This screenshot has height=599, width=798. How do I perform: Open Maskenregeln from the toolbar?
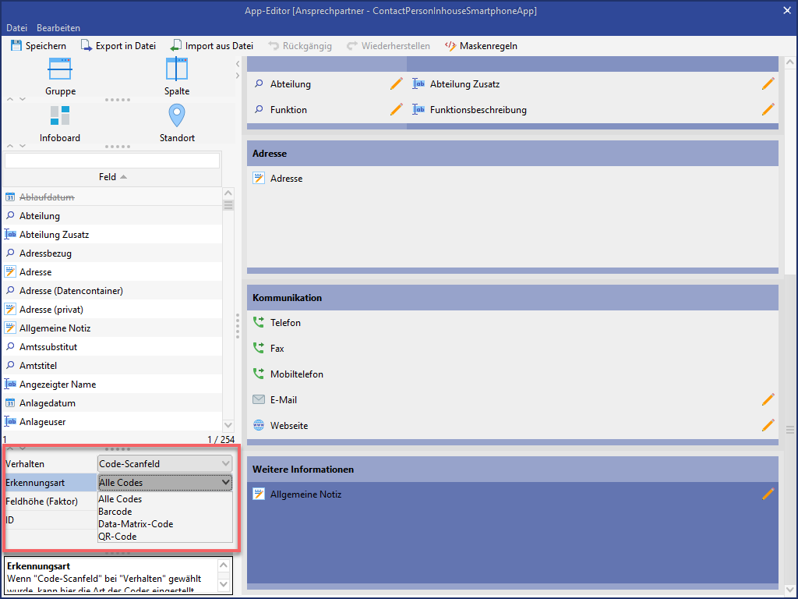pyautogui.click(x=480, y=46)
